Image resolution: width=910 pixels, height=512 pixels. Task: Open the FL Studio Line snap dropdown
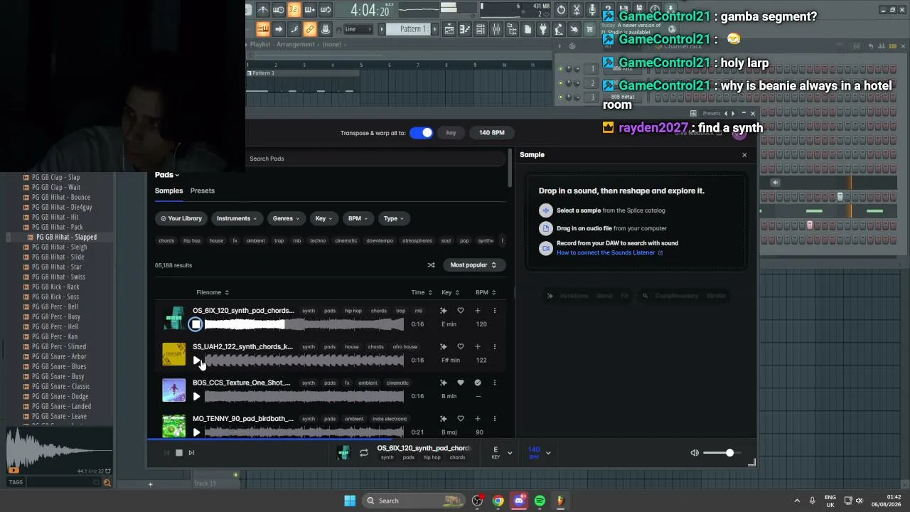[358, 29]
